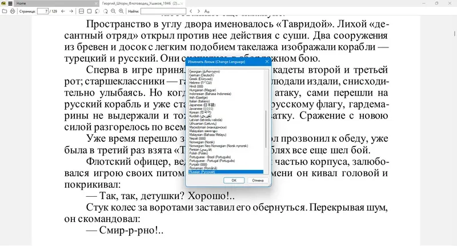Image resolution: width=457 pixels, height=246 pixels.
Task: Click the Open file folder icon
Action: coord(5,11)
